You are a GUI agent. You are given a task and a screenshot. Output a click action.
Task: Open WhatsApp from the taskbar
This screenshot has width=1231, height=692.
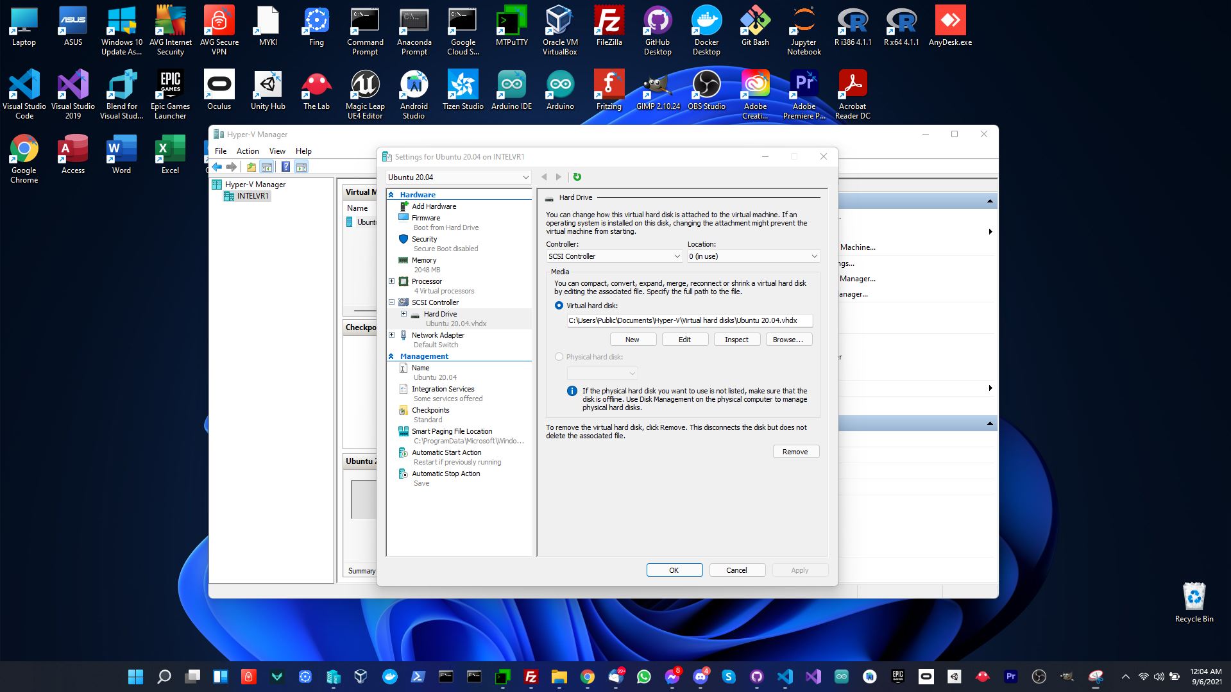point(643,677)
